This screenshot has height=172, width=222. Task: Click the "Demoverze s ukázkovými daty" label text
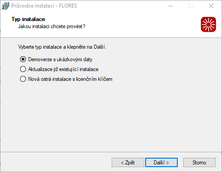pyautogui.click(x=60, y=59)
